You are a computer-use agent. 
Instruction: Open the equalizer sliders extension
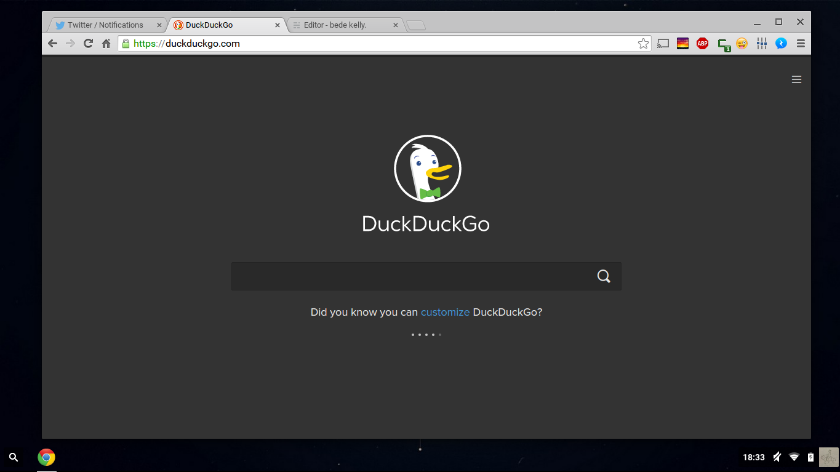tap(761, 44)
